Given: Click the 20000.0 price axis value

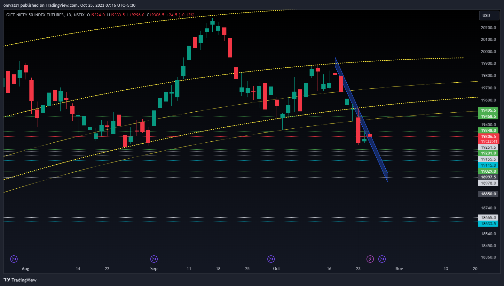Looking at the screenshot, I should (x=488, y=52).
